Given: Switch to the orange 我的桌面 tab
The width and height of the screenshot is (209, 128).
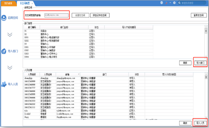Looking at the screenshot, I should [8, 3].
